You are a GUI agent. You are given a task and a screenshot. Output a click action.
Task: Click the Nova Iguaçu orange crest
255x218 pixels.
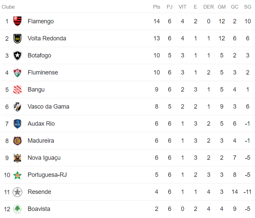[x=17, y=158]
